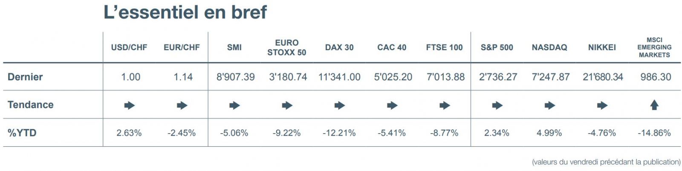The width and height of the screenshot is (682, 171).
Task: Click the CAC 40 trend arrow icon
Action: [392, 105]
